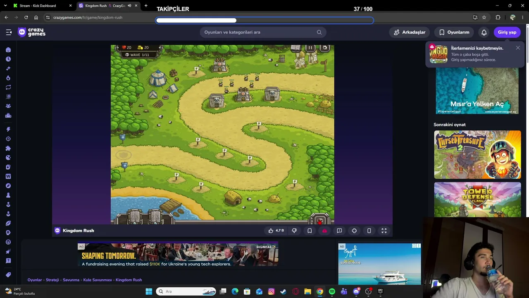Open in-game settings gear
529x298 pixels.
click(325, 48)
